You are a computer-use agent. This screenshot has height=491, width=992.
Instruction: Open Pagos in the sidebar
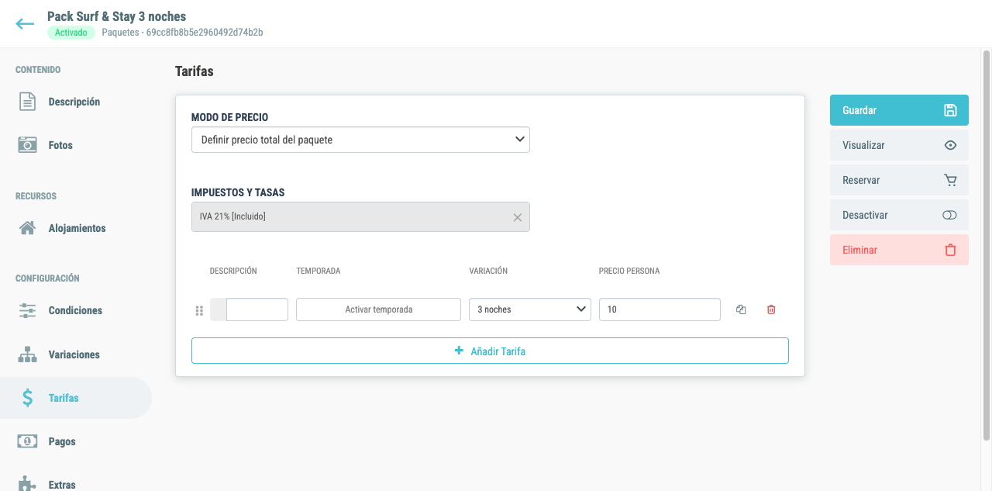pyautogui.click(x=62, y=441)
